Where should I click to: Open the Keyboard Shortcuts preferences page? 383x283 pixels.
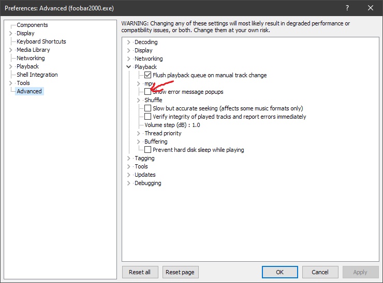[41, 41]
